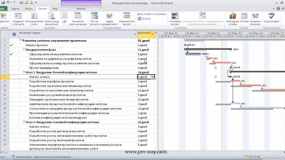Open the Файл (File) tab
Image resolution: width=285 pixels, height=160 pixels.
(3, 8)
